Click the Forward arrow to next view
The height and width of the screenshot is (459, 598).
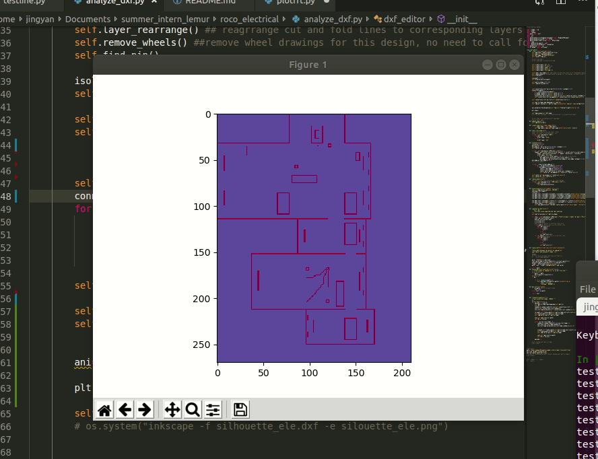coord(145,409)
